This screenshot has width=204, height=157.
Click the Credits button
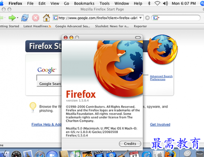[x=130, y=144]
